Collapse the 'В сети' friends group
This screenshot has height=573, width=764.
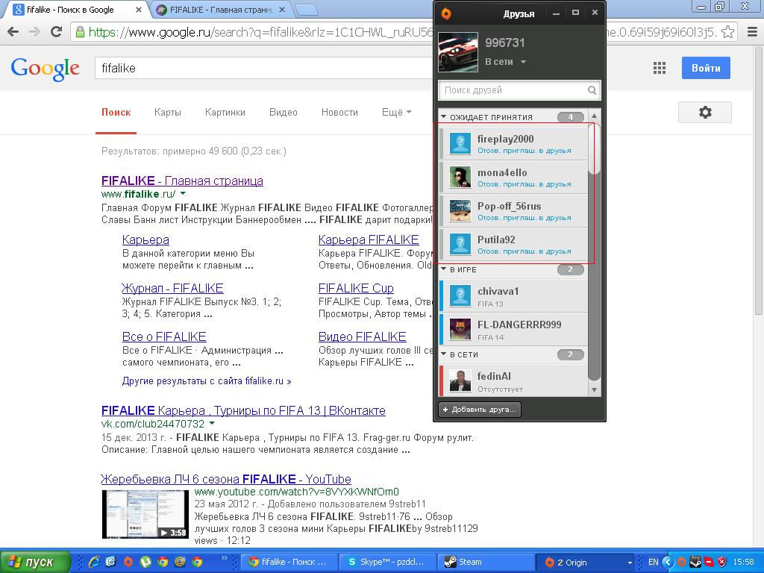tap(443, 354)
